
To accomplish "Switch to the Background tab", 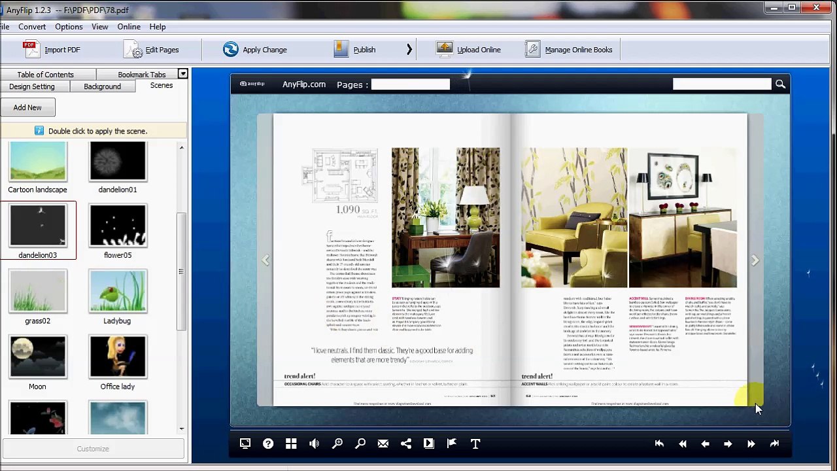I will [102, 86].
